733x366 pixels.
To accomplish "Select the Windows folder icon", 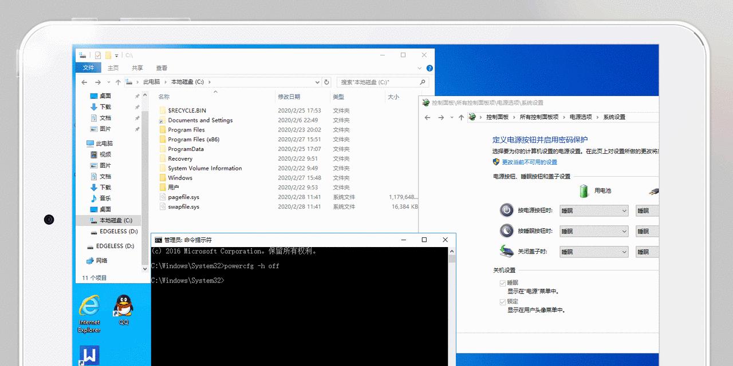I will point(163,178).
